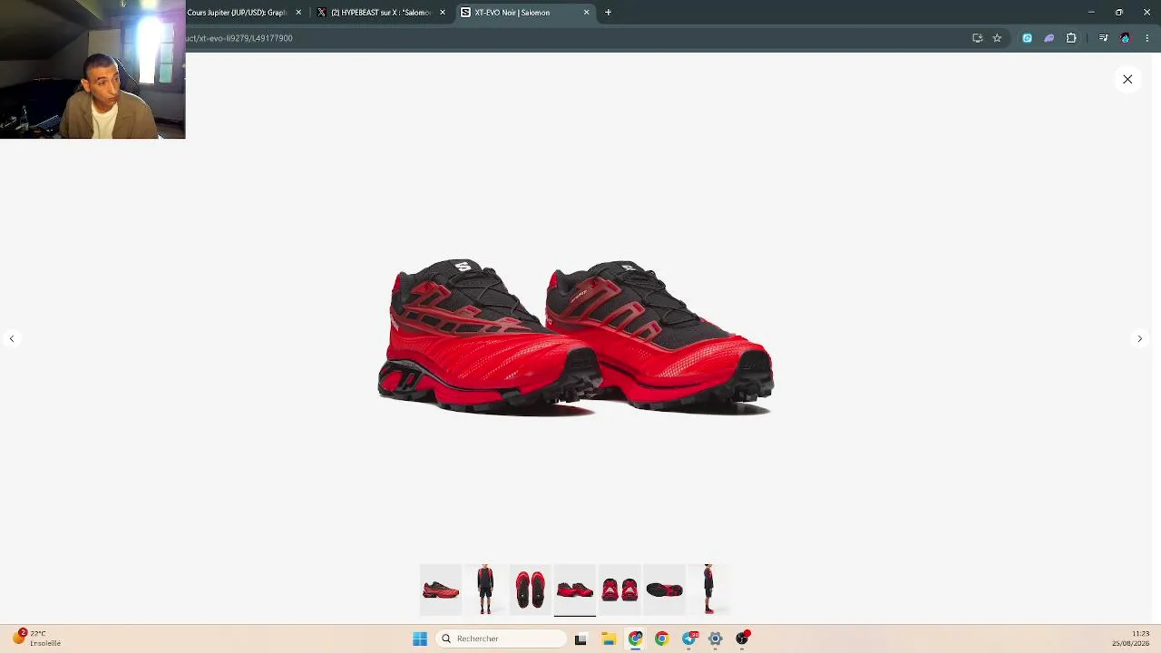Close the Cours Jupiter tab
Viewport: 1161px width, 653px height.
[x=298, y=13]
